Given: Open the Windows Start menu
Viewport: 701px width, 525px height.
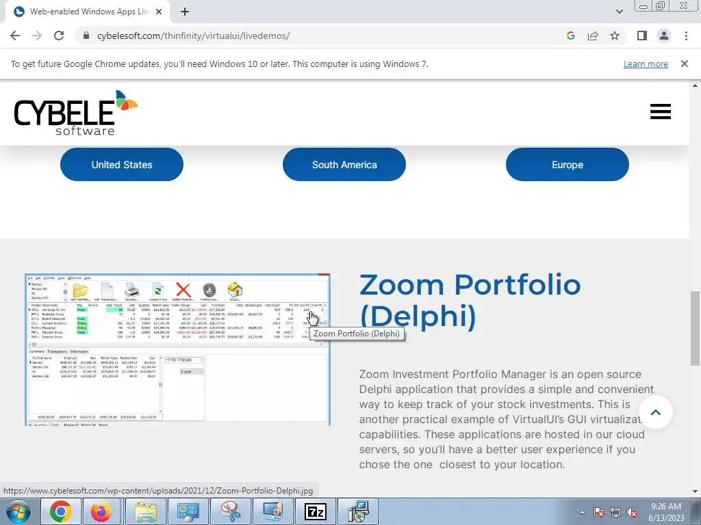Looking at the screenshot, I should 18,511.
